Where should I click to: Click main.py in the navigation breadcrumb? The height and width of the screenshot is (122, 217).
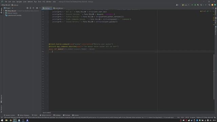coord(15,5)
